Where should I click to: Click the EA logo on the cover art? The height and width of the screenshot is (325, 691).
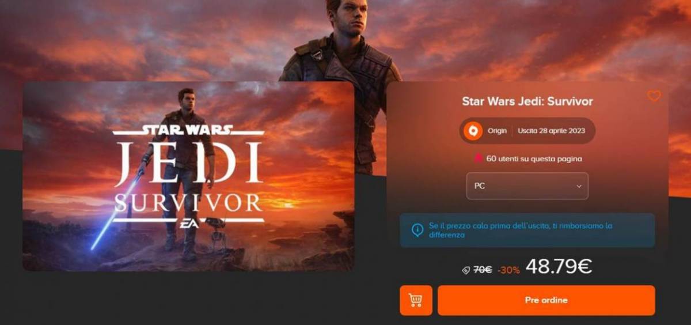[x=188, y=224]
